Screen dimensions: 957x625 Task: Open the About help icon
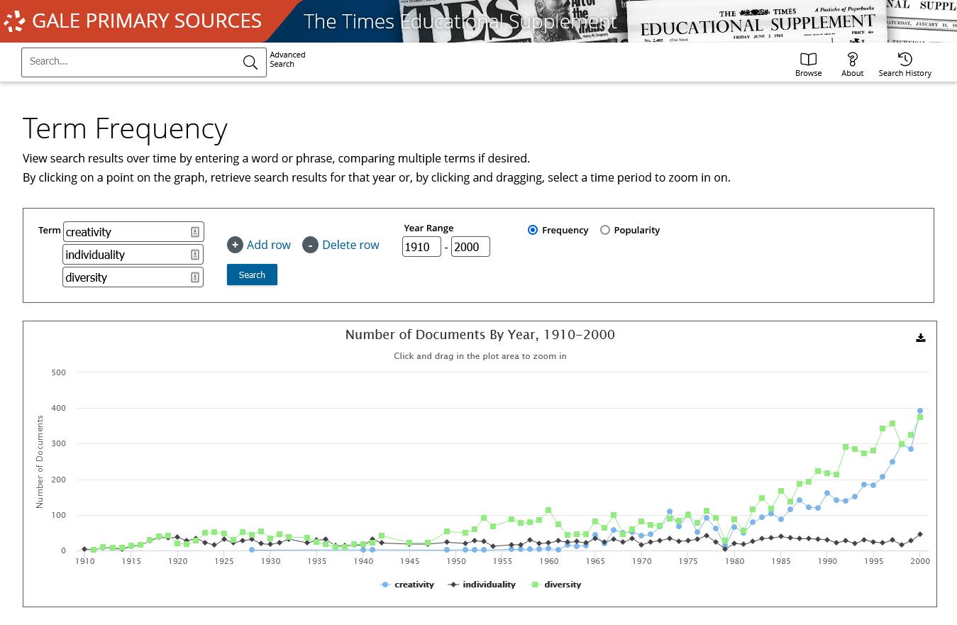coord(852,59)
